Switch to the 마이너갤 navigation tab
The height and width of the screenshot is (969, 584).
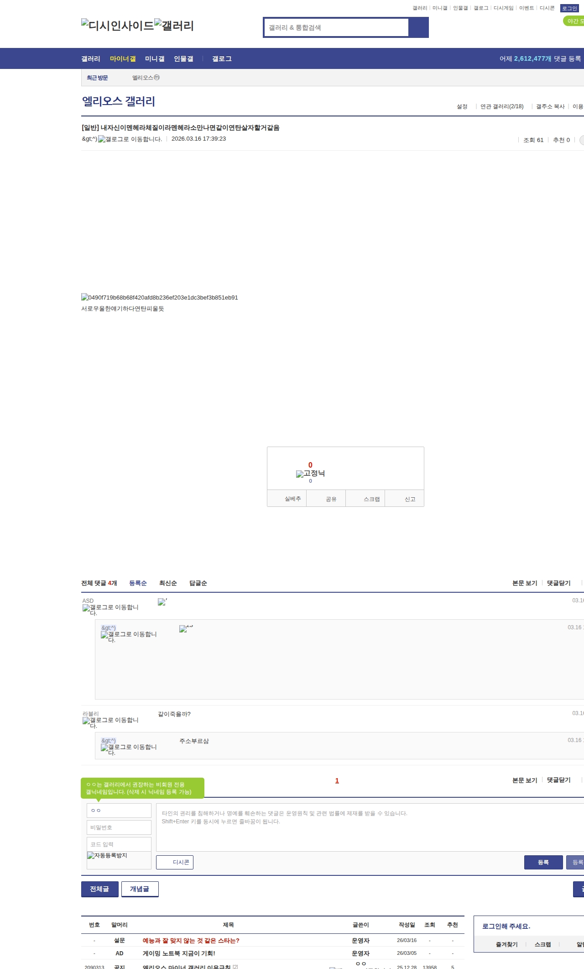pyautogui.click(x=123, y=59)
